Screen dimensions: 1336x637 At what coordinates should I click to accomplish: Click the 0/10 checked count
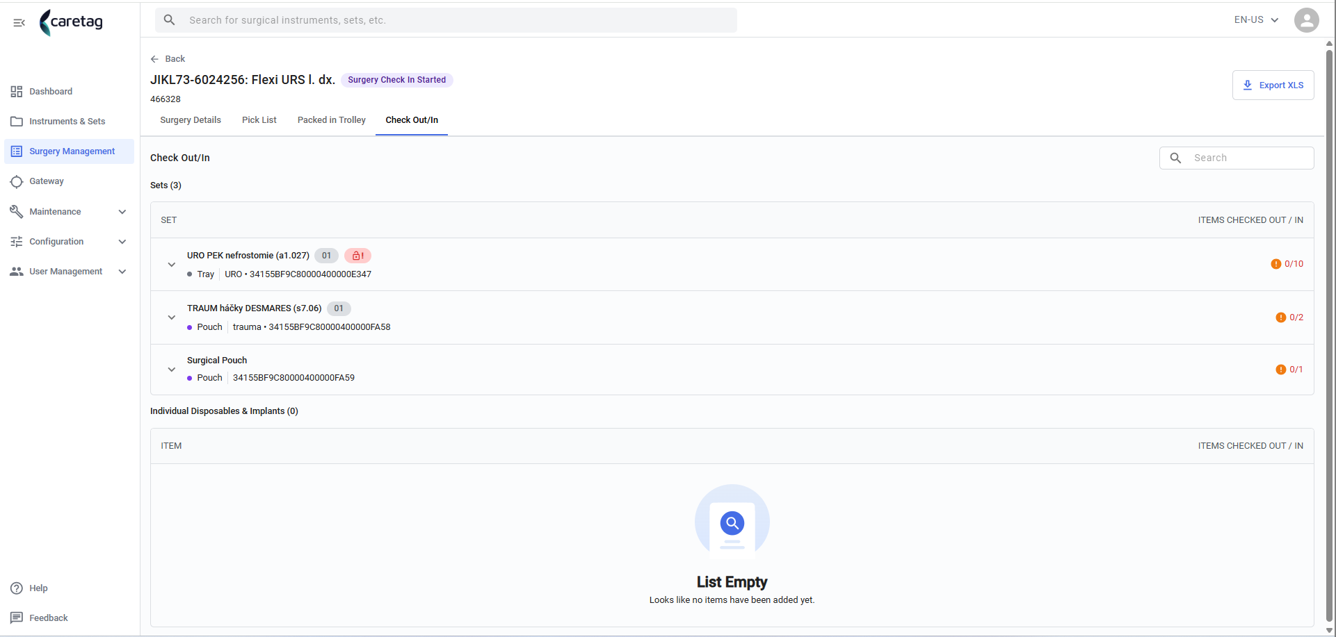(1294, 264)
